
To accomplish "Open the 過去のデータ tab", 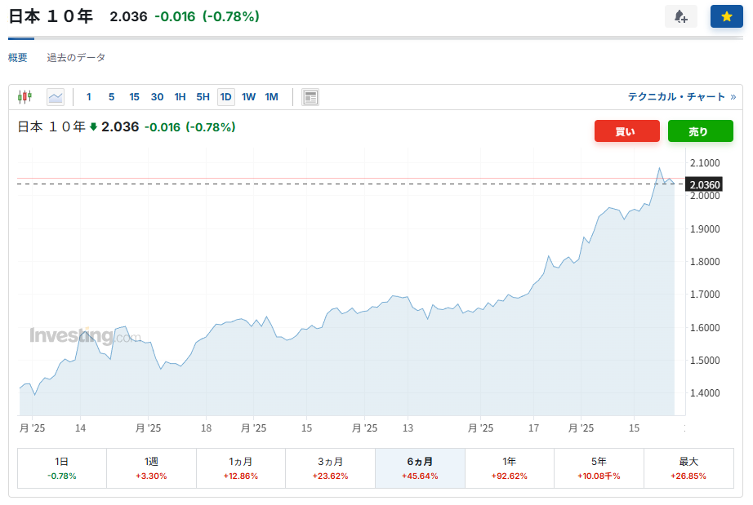I will click(76, 57).
